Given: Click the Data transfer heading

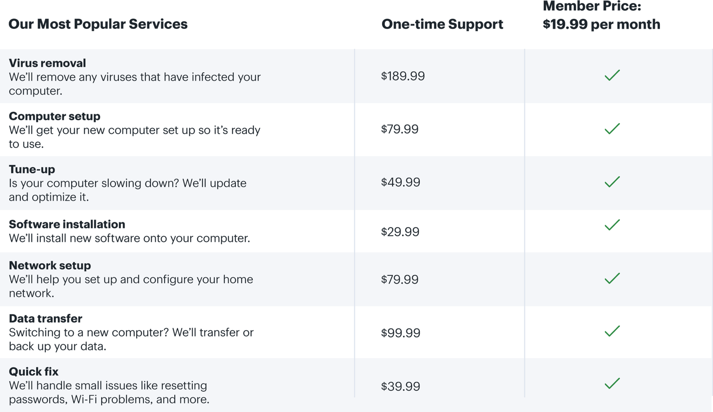Looking at the screenshot, I should click(46, 319).
